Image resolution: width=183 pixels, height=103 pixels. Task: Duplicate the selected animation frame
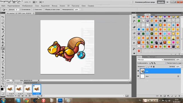click(x=38, y=96)
